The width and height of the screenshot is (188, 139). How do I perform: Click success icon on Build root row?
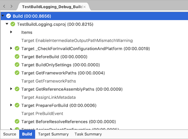9,16
